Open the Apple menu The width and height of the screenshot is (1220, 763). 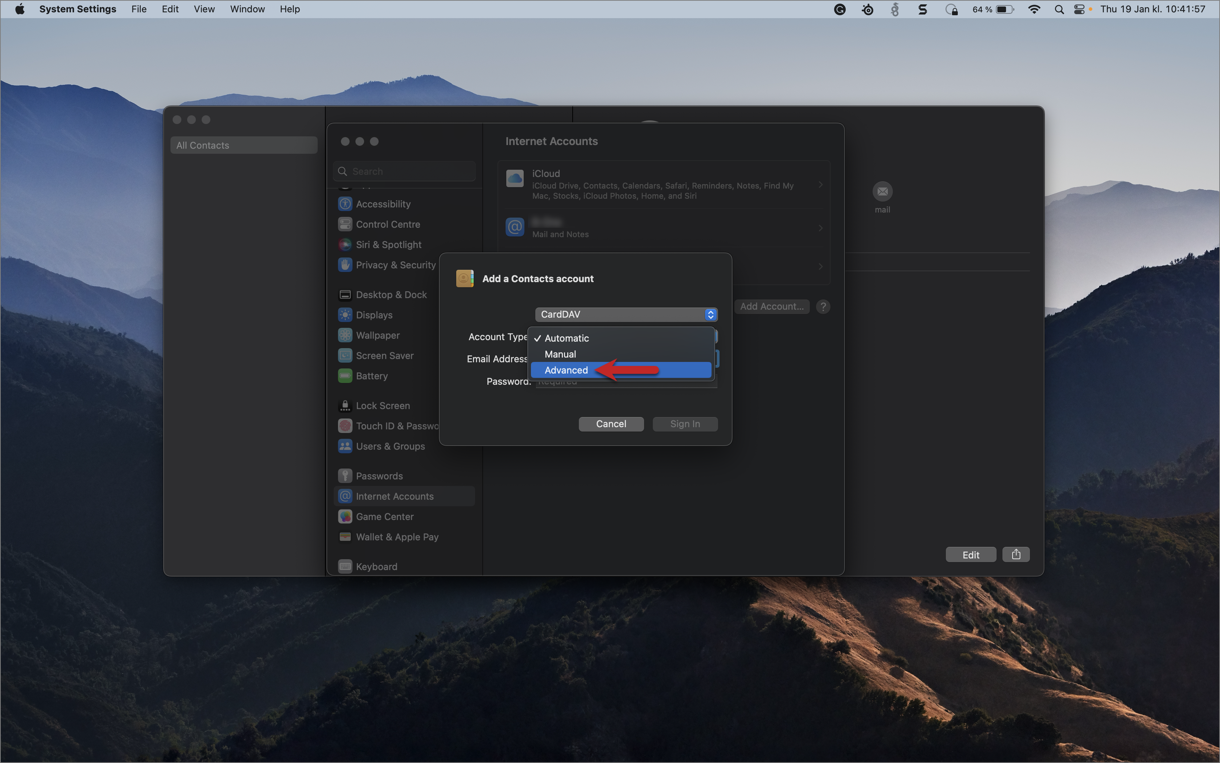pos(20,9)
